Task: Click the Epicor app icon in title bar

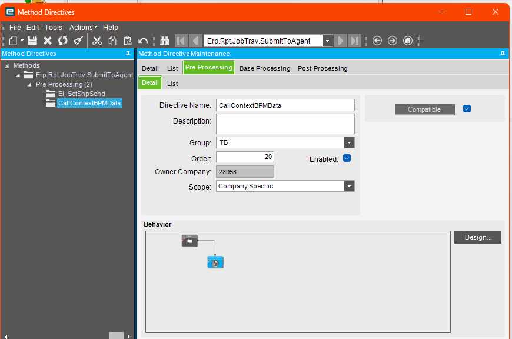Action: click(x=10, y=12)
